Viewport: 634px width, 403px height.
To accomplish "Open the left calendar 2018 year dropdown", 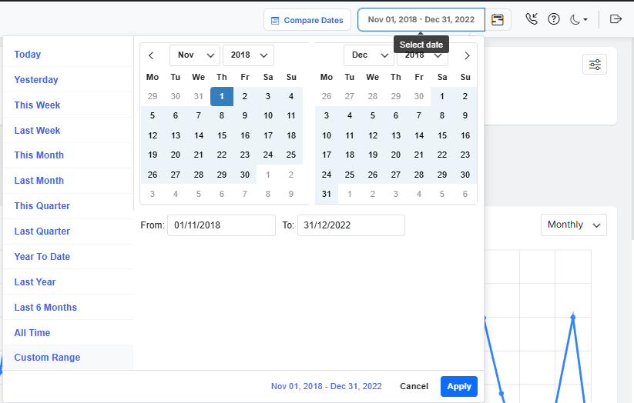I will [x=248, y=55].
